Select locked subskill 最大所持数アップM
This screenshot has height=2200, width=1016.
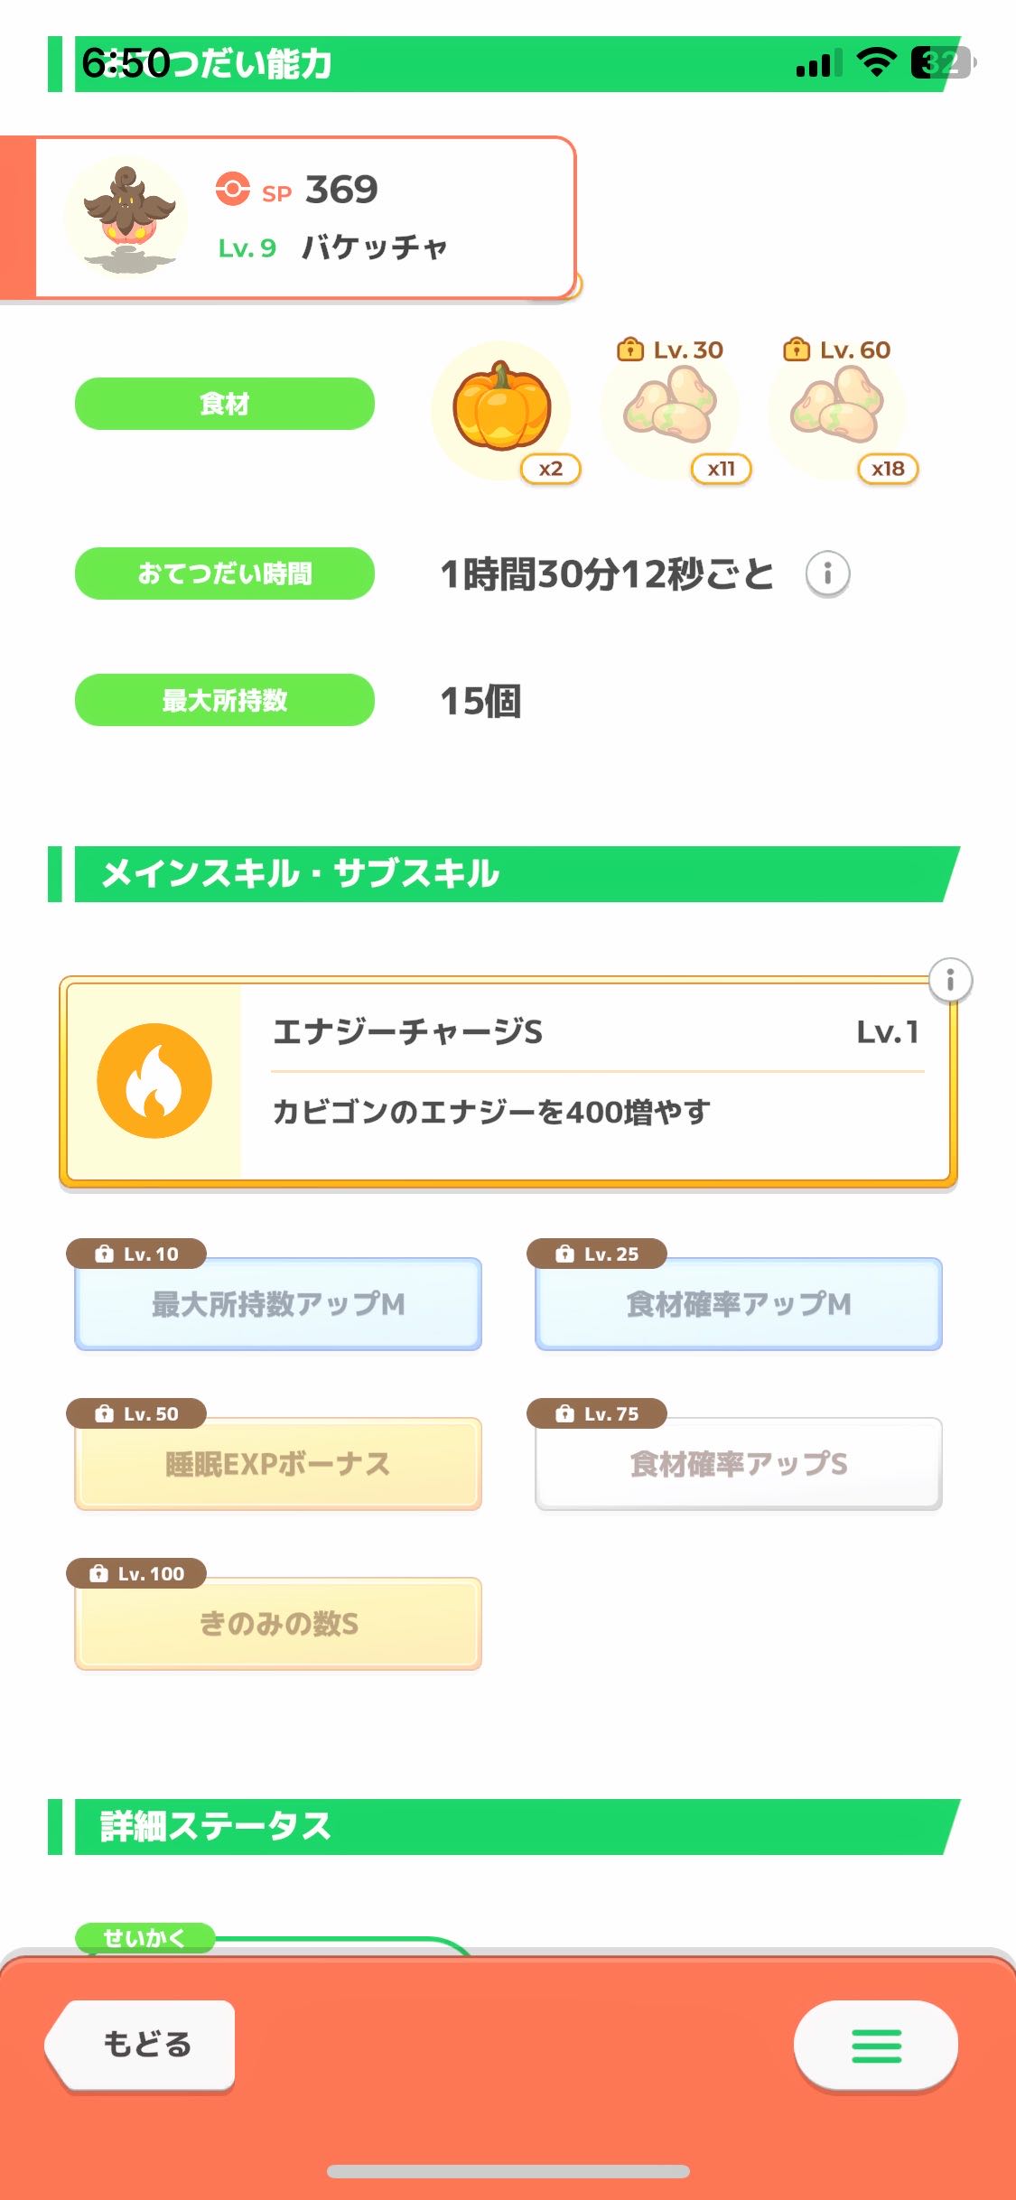pos(278,1304)
